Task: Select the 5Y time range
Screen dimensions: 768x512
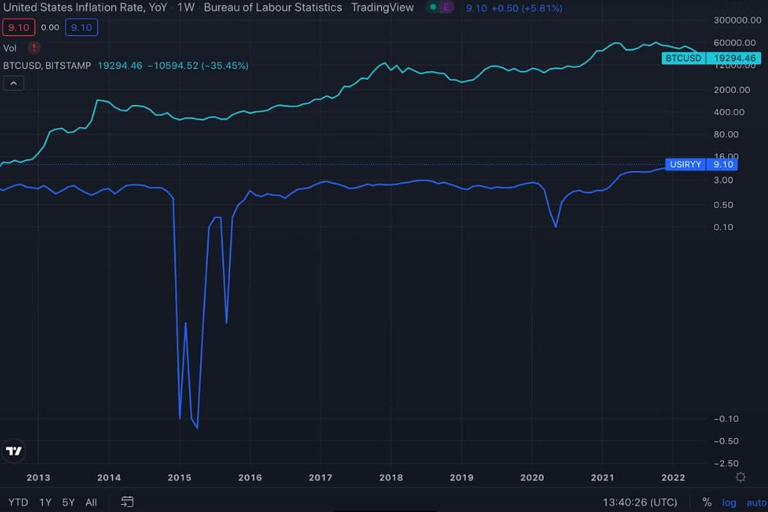Action: 69,502
